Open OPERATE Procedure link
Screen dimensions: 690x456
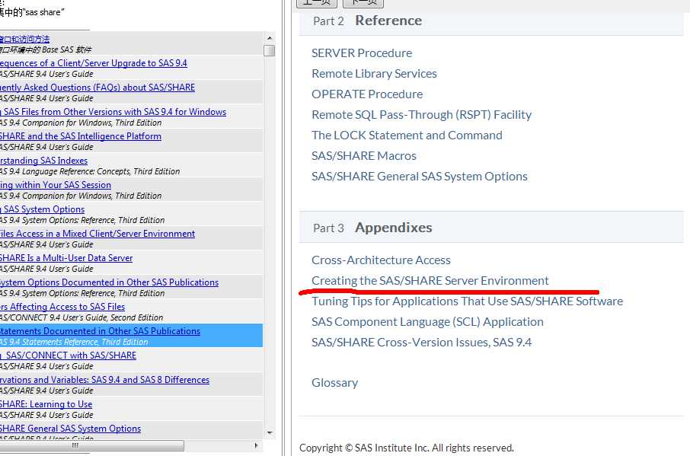pyautogui.click(x=367, y=94)
